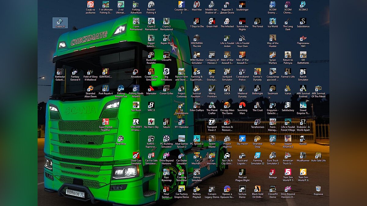Select the Surviving Mars icon

pos(242,108)
